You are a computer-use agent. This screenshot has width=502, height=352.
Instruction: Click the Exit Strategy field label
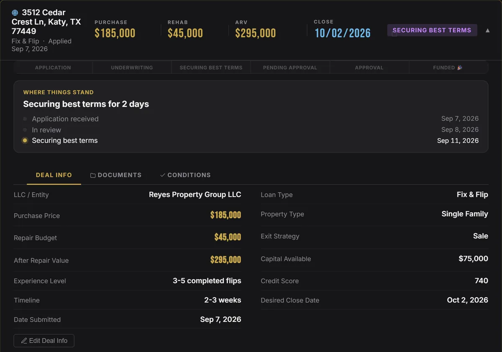tap(280, 236)
